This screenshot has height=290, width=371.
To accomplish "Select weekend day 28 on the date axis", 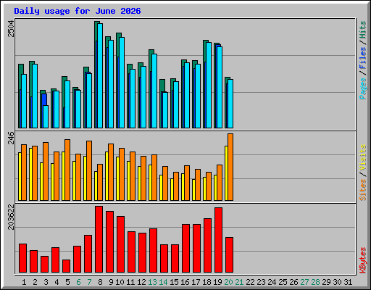I will 315,282.
